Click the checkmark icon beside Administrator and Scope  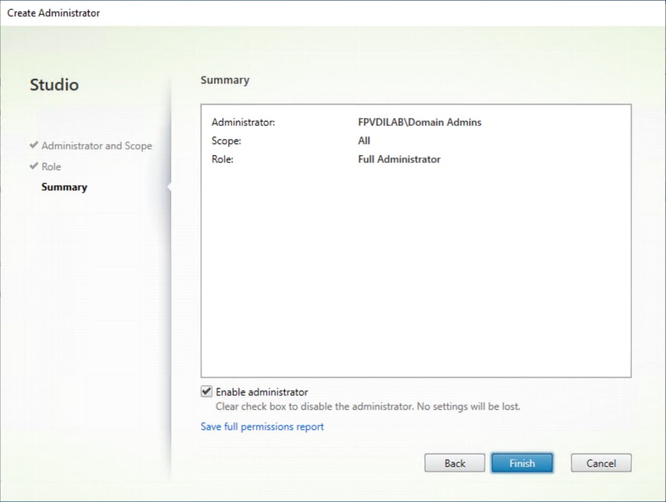(x=34, y=145)
